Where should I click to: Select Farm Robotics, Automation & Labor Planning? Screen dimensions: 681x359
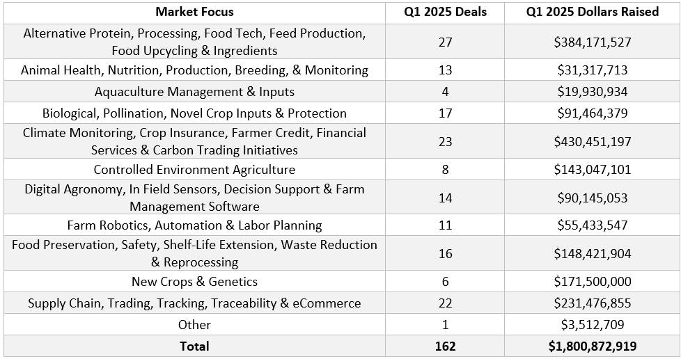coord(194,225)
